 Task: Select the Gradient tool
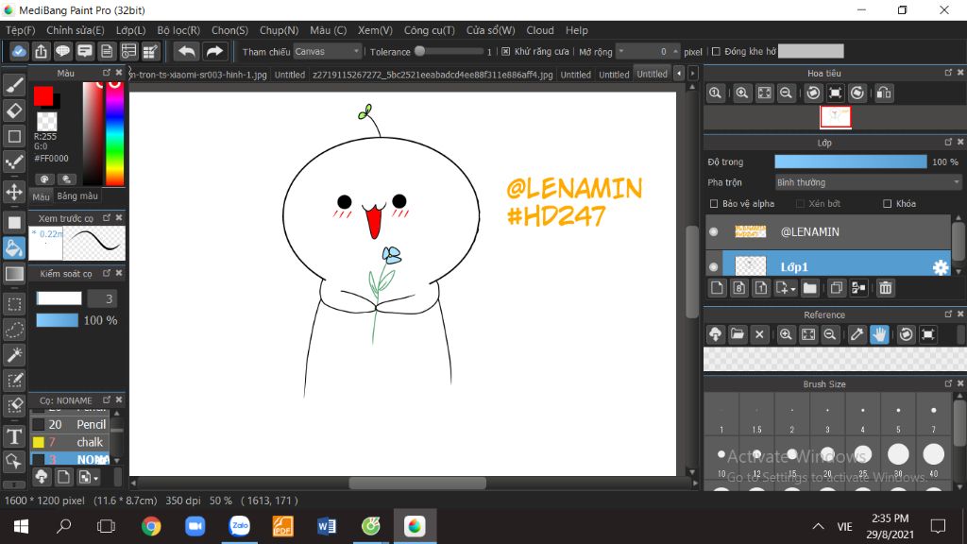(14, 273)
